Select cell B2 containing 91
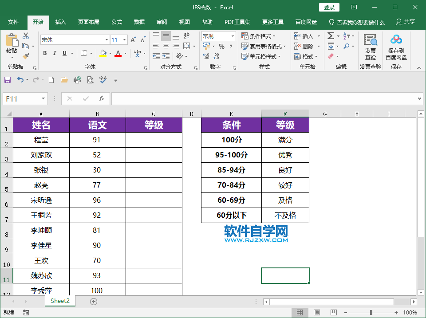This screenshot has width=426, height=318. coord(97,140)
